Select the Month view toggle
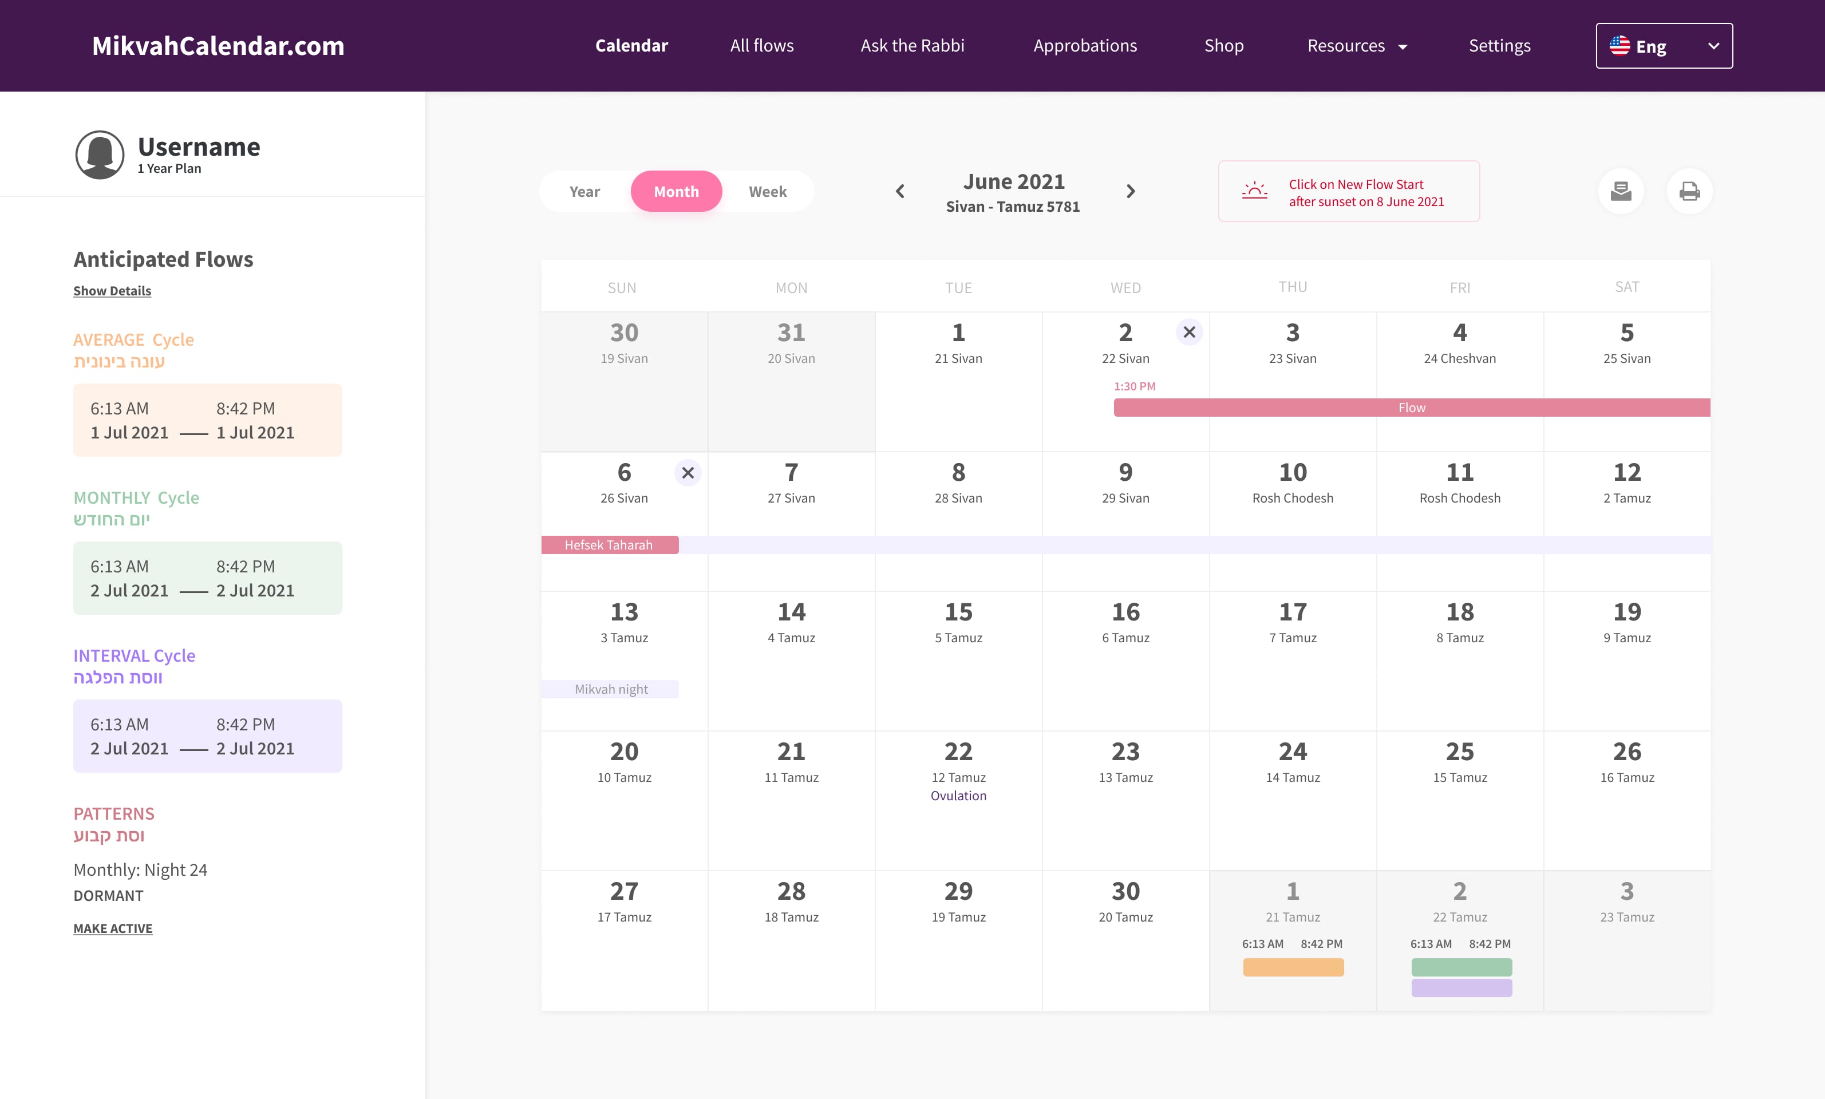The height and width of the screenshot is (1099, 1825). (x=676, y=191)
